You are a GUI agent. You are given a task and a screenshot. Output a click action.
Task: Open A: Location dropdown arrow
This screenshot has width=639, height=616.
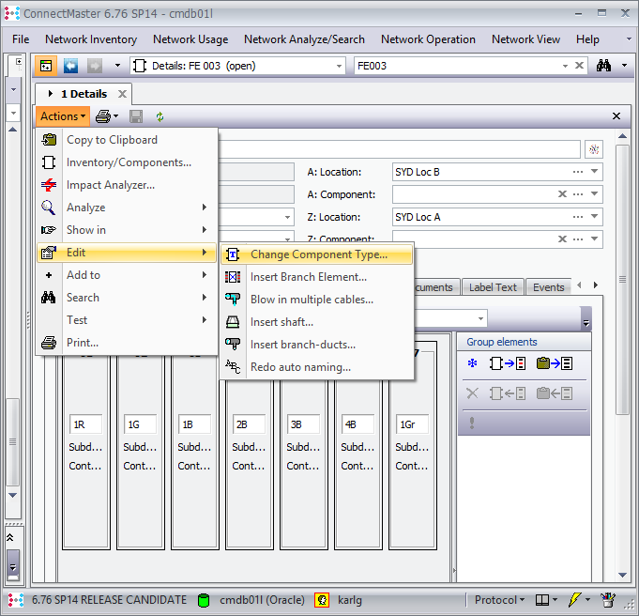(595, 172)
